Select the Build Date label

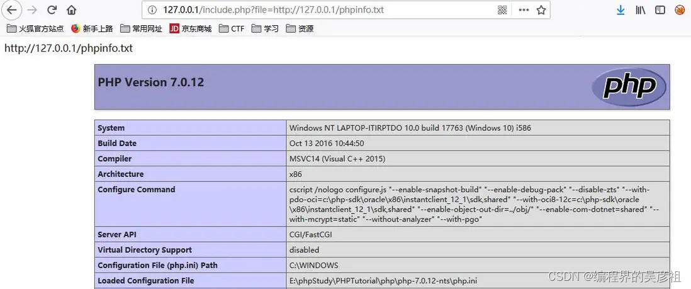(117, 144)
